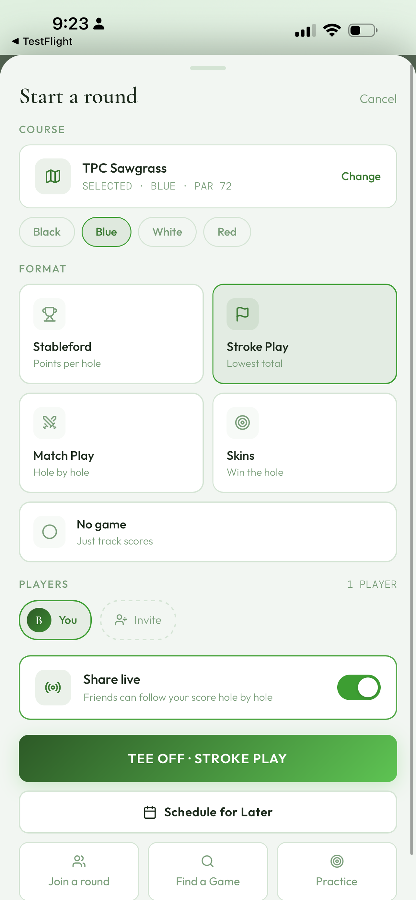Pick the Red tee option
Image resolution: width=416 pixels, height=900 pixels.
pos(227,232)
